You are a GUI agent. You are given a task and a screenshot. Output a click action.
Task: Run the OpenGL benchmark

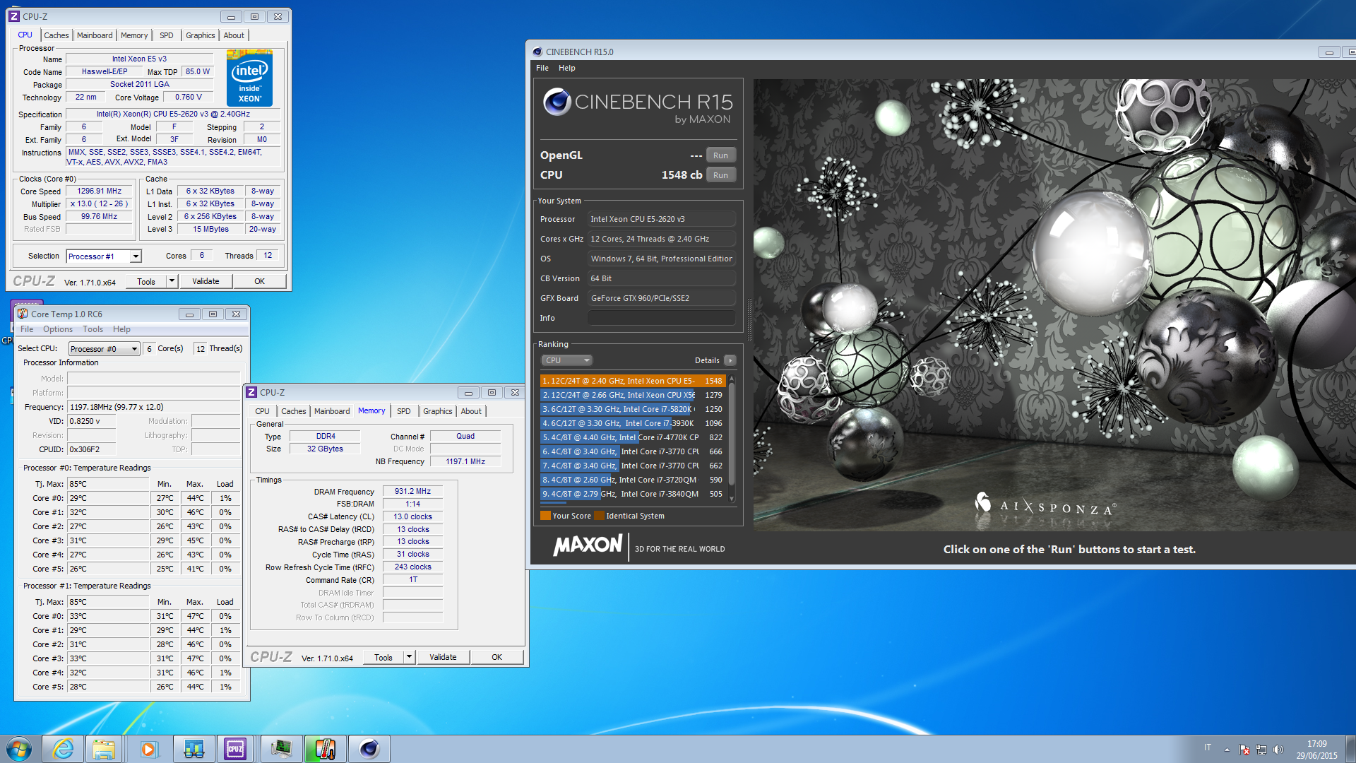pyautogui.click(x=720, y=155)
